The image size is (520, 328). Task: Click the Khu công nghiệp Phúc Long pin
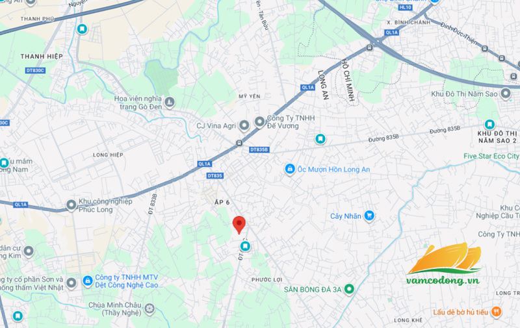click(x=71, y=205)
